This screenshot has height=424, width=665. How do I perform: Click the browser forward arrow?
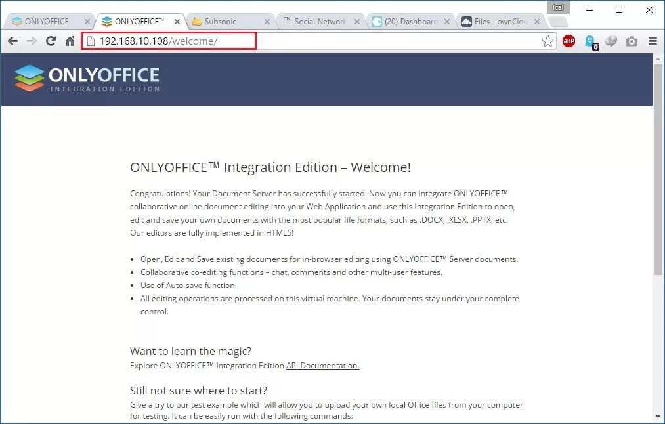click(32, 41)
